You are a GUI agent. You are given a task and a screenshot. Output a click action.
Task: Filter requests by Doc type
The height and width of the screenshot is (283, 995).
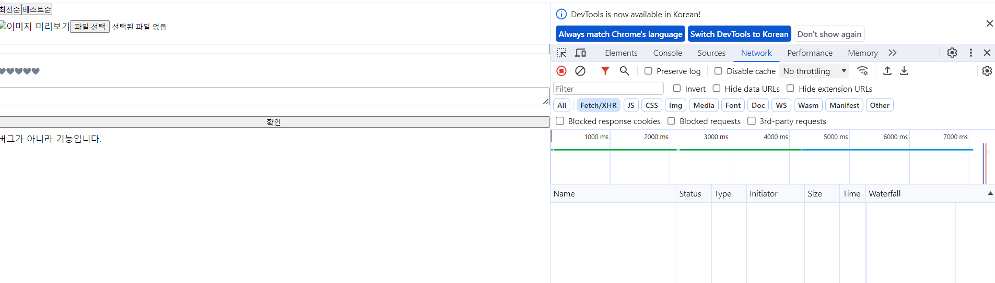(758, 105)
